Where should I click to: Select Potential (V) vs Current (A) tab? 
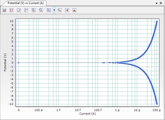coord(26,3)
